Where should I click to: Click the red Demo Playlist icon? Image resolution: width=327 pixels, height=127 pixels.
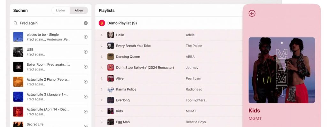(102, 23)
